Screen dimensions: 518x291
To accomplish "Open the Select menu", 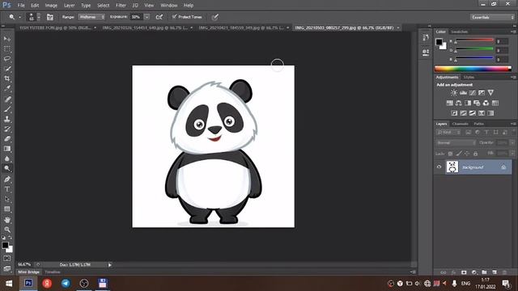I will click(103, 6).
